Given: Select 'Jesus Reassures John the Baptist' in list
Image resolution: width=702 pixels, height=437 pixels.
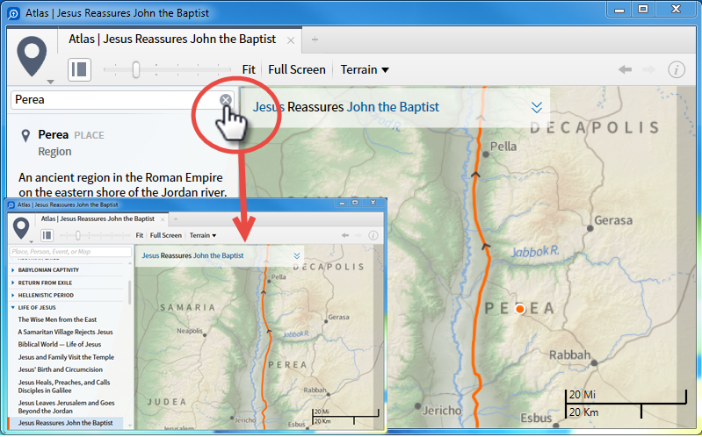Looking at the screenshot, I should click(x=65, y=423).
